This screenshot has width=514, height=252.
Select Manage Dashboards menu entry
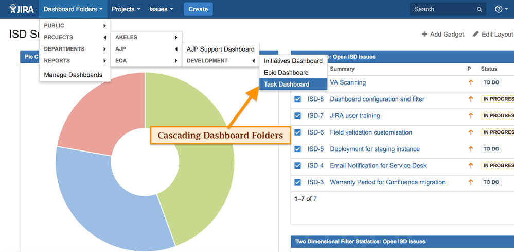pyautogui.click(x=75, y=75)
